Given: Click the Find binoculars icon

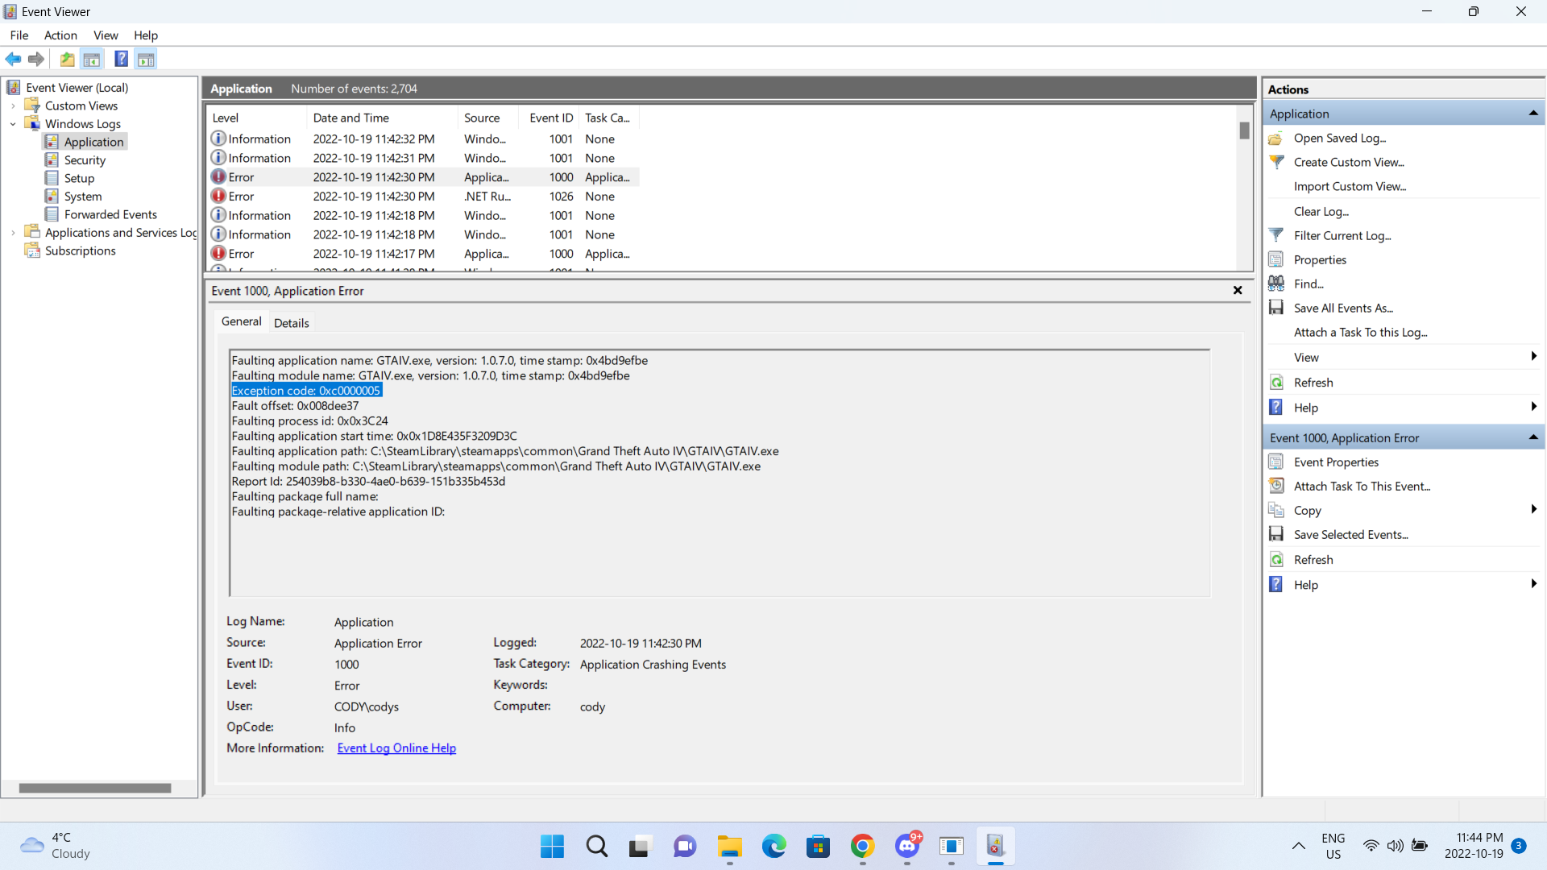Looking at the screenshot, I should click(x=1276, y=284).
